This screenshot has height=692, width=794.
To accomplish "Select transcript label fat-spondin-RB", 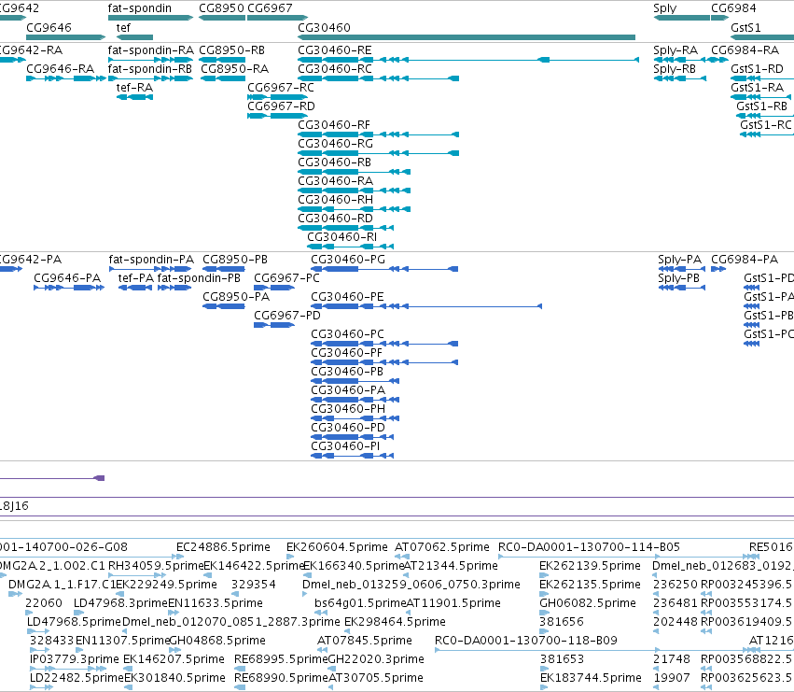I will coord(150,69).
